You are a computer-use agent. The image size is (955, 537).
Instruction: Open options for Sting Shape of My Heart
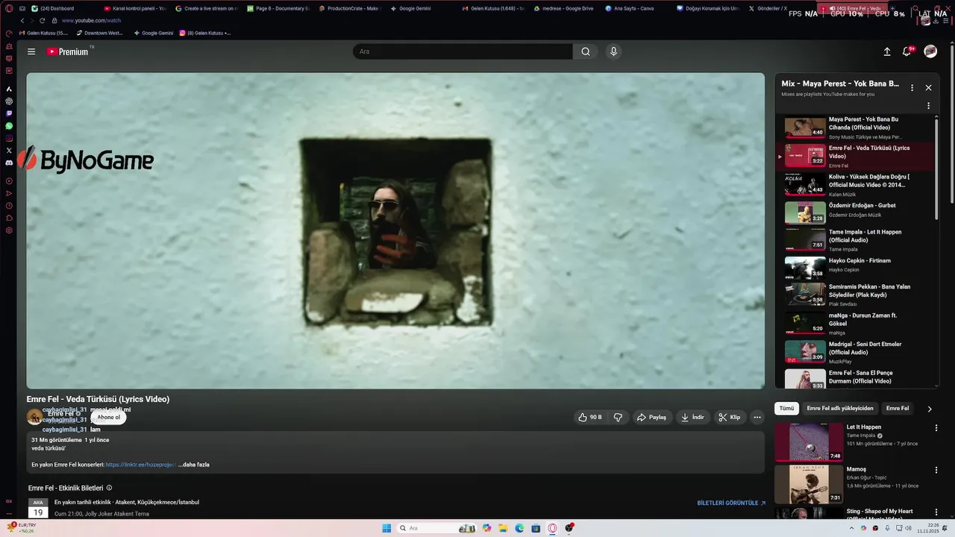936,512
